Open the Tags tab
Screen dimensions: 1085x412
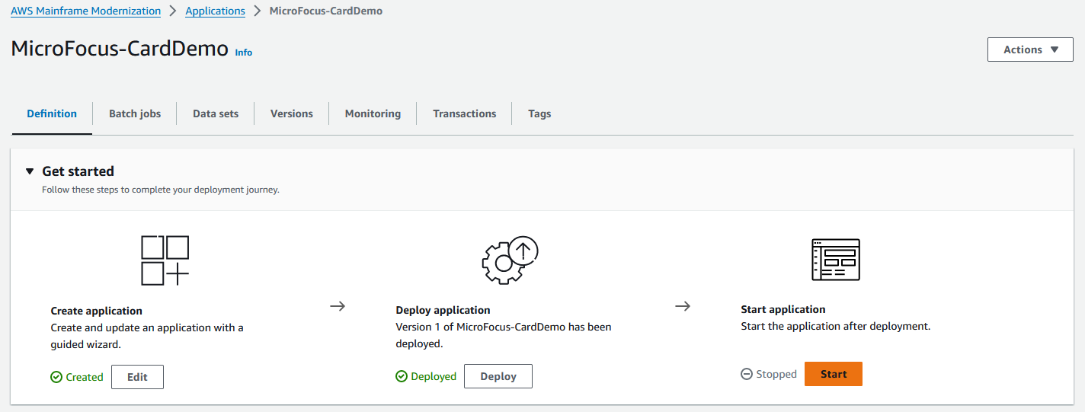[539, 113]
